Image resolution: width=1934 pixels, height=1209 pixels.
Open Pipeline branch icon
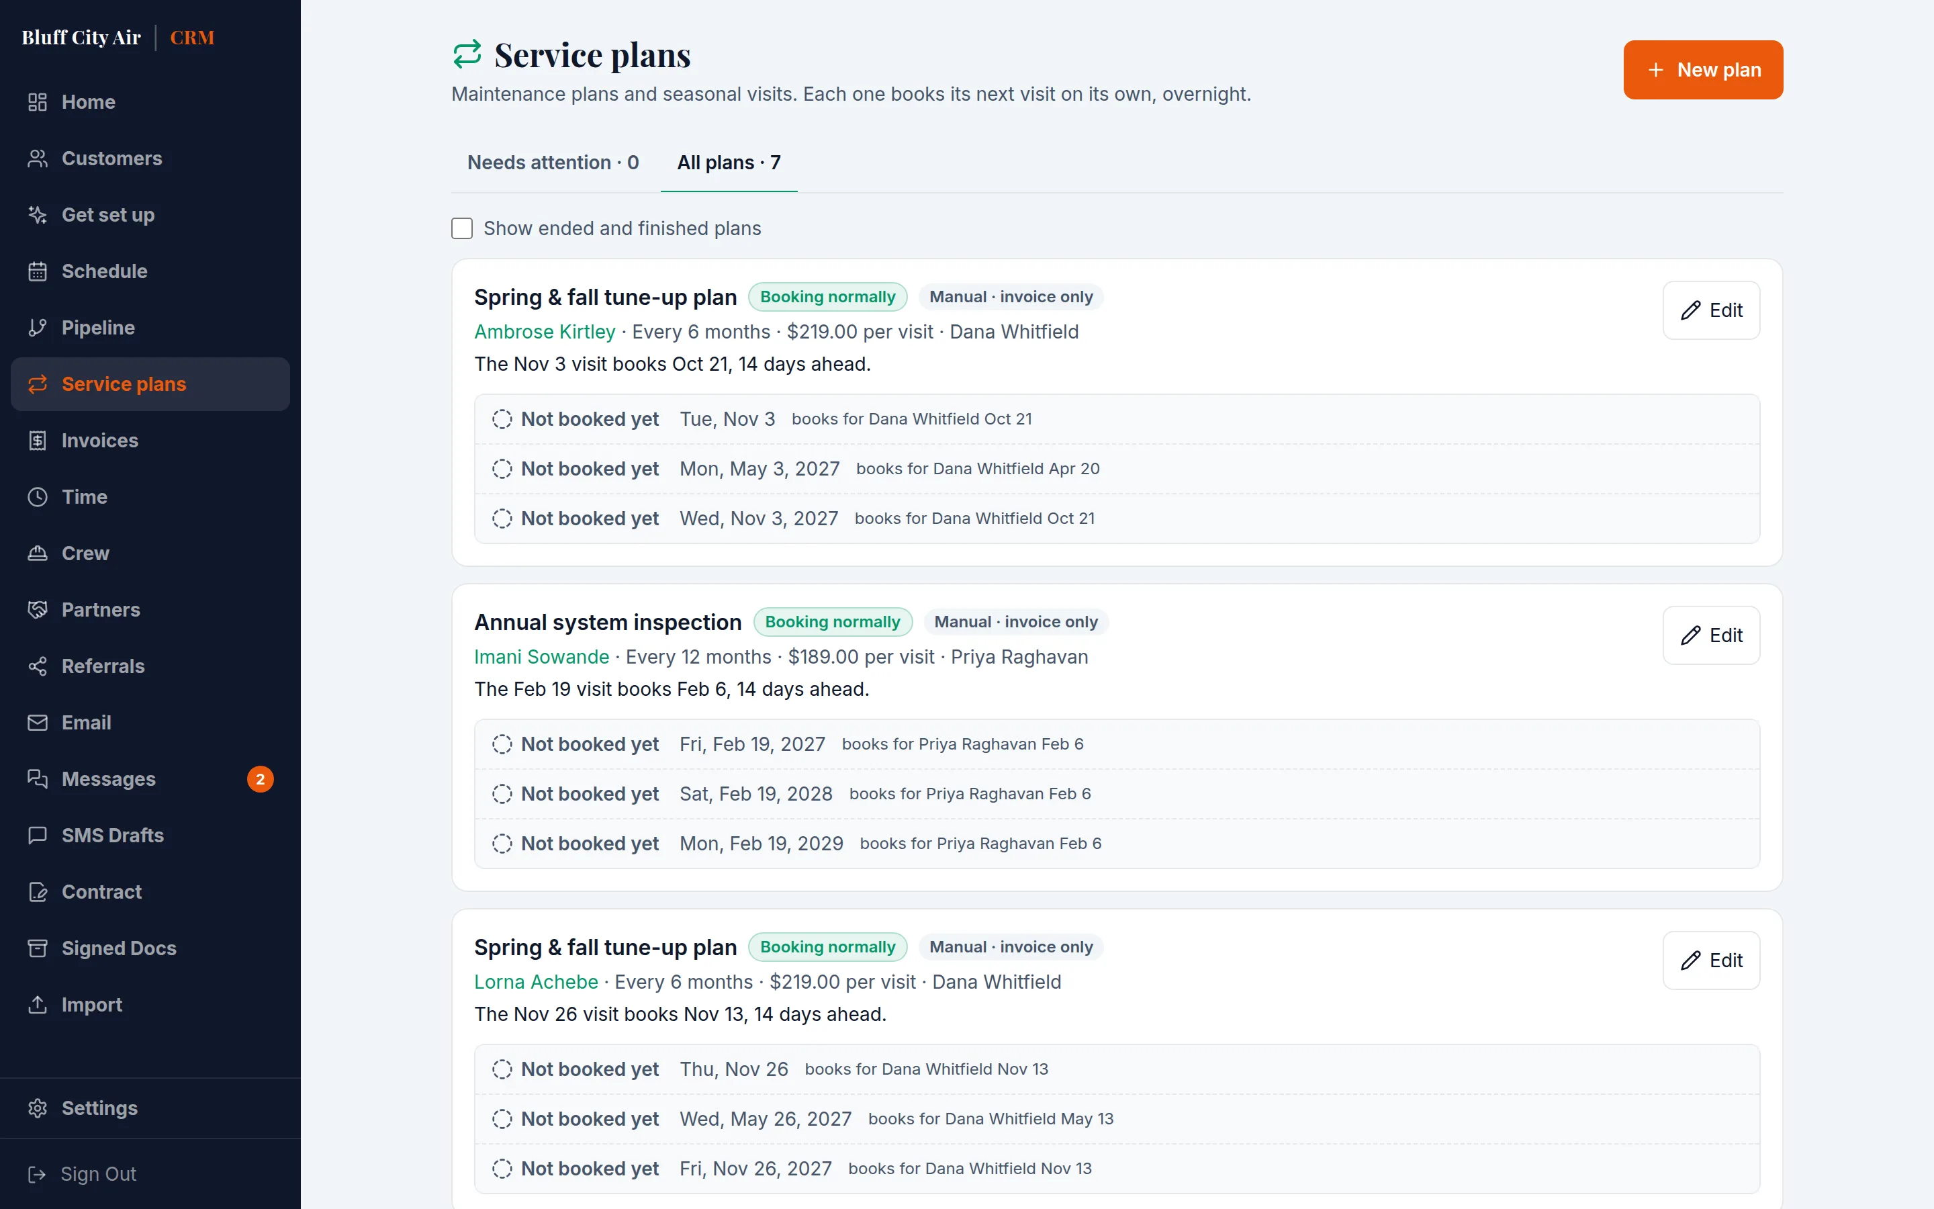click(38, 328)
